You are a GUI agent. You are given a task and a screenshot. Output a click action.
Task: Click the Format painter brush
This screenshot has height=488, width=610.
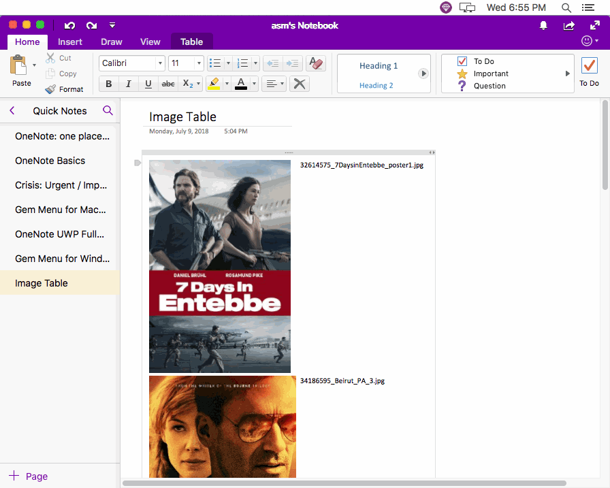click(x=64, y=89)
